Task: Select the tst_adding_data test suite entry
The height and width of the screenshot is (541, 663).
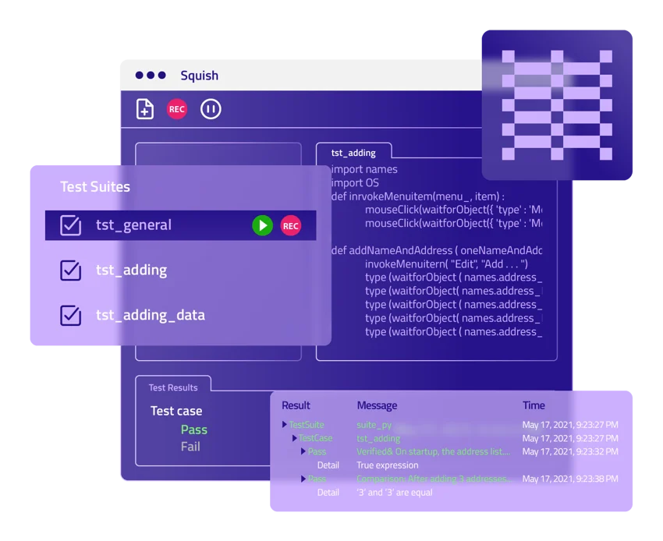Action: [150, 316]
